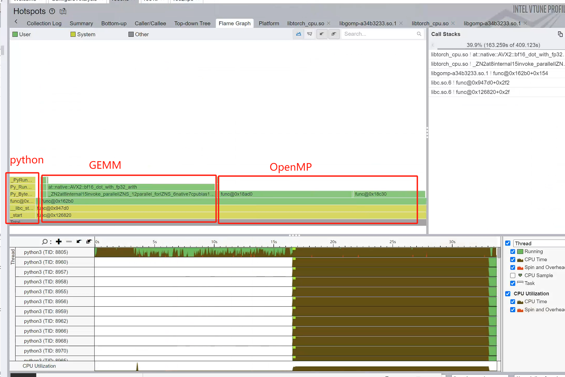Click the _start flame bar
This screenshot has width=565, height=377.
[22, 215]
